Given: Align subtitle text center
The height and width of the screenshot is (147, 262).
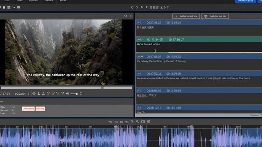Looking at the screenshot, I should [154, 7].
